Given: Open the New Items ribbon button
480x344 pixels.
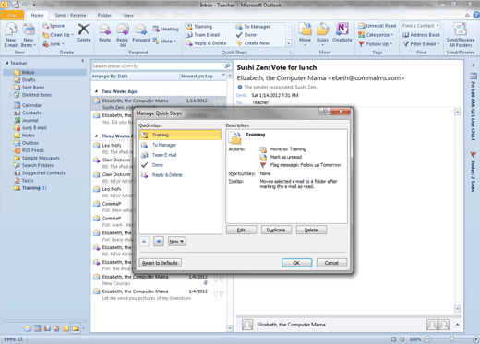Looking at the screenshot, I should tap(29, 35).
